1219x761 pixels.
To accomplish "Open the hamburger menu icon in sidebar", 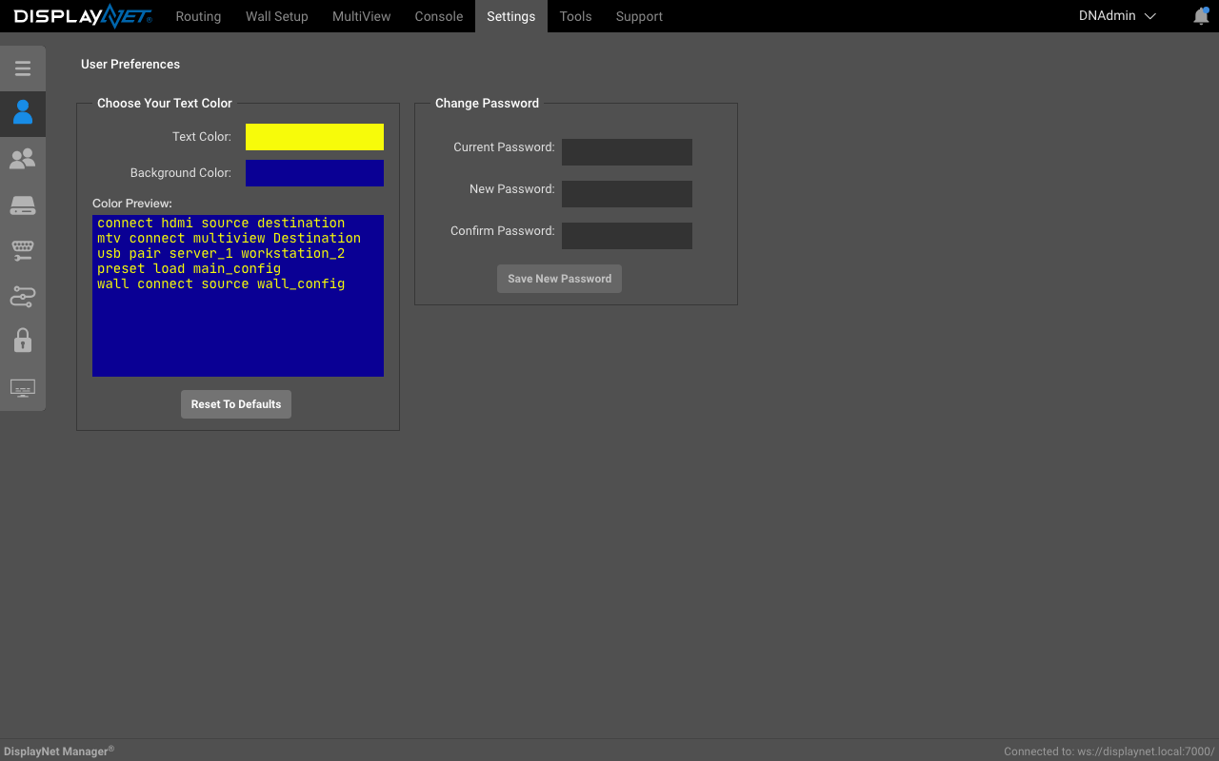I will tap(23, 68).
